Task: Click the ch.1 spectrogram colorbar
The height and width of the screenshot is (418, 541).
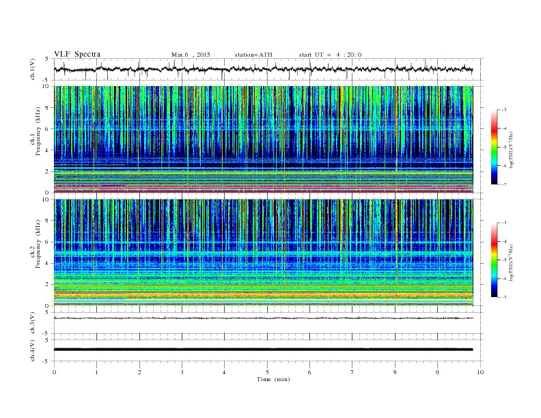Action: [x=495, y=147]
